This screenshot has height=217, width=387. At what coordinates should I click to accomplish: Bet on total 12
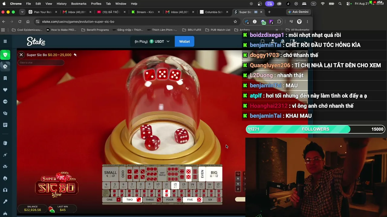pos(175,185)
